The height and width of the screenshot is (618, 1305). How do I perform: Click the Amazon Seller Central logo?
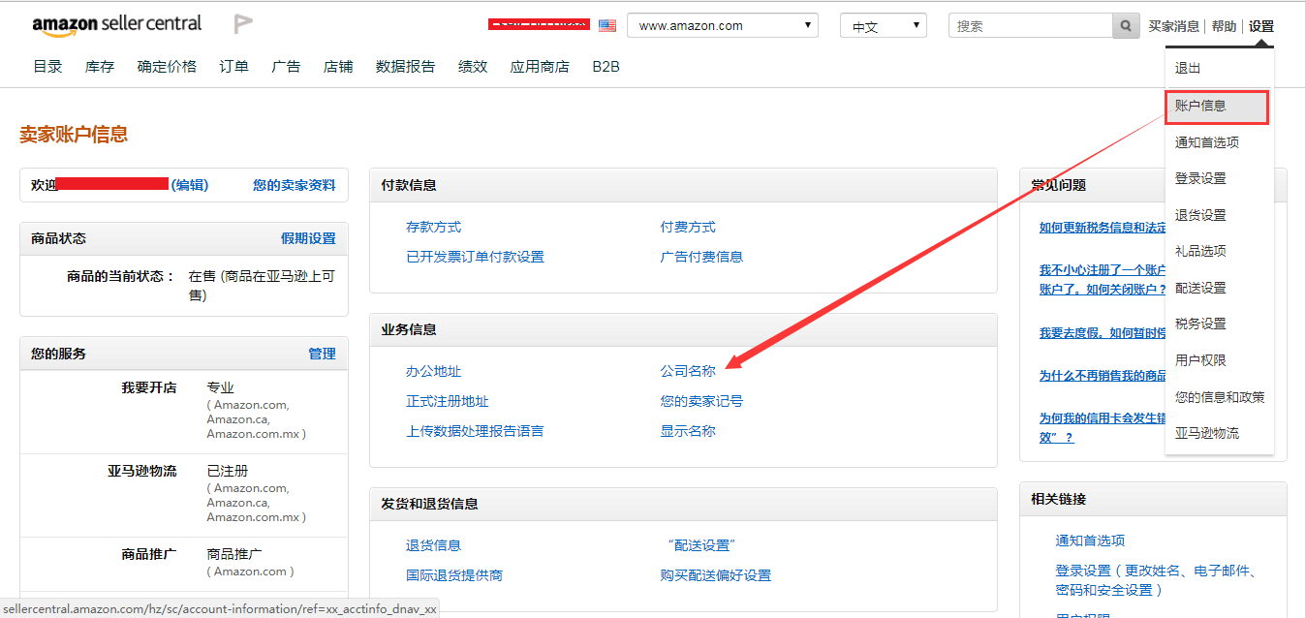(116, 25)
